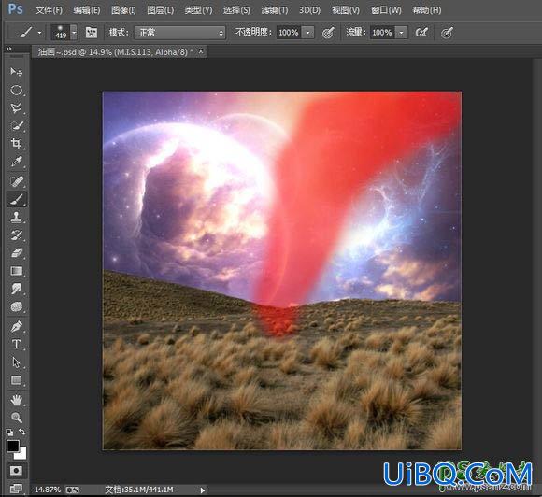Open the brush preset picker arrow
Screen dimensions: 542x497
(x=74, y=33)
